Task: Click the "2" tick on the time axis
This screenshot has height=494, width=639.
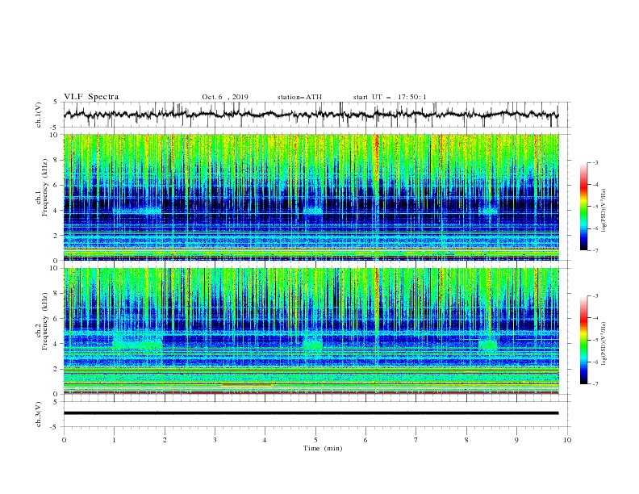Action: [165, 440]
